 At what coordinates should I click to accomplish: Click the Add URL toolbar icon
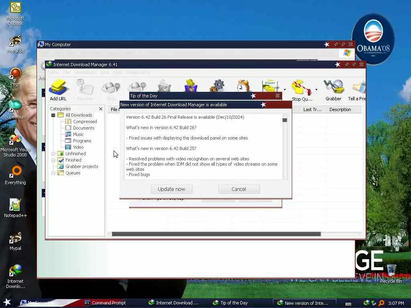pos(58,90)
